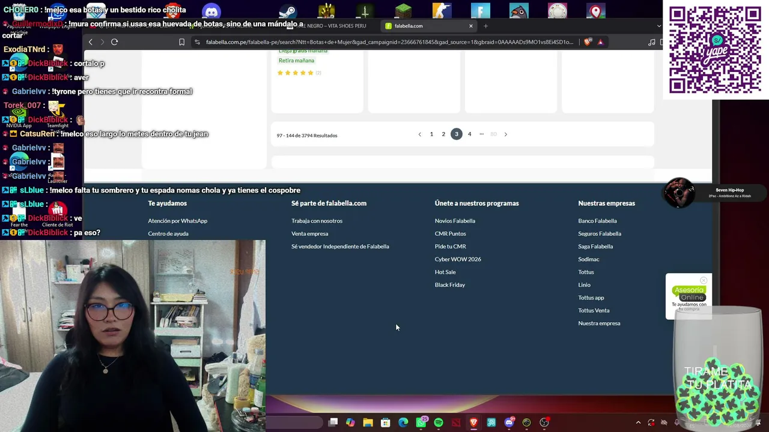Go to results page 4

point(469,134)
